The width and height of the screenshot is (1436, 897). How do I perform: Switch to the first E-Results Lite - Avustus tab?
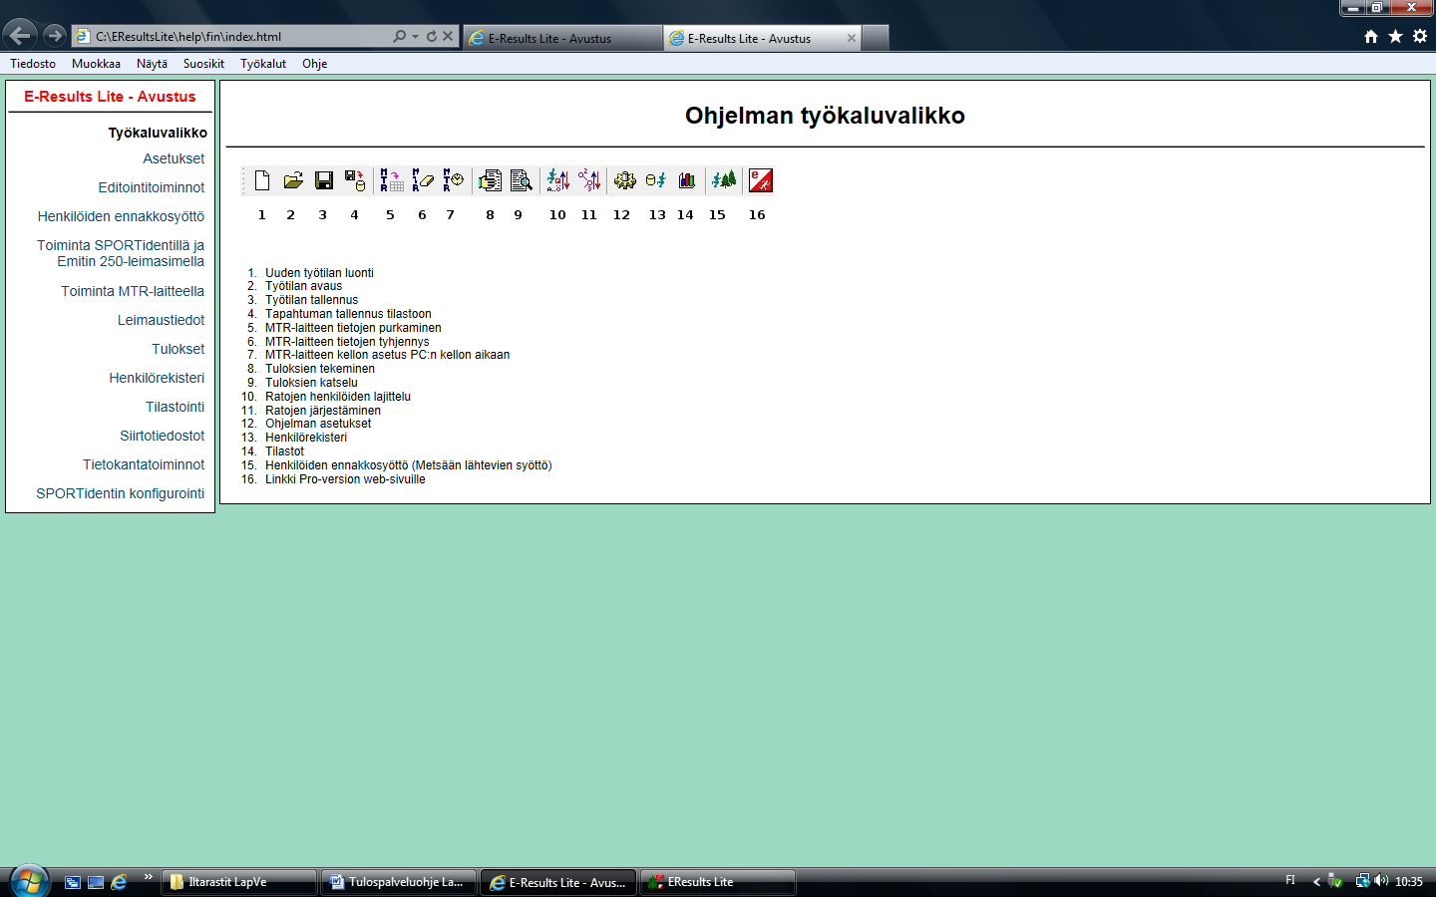tap(562, 38)
